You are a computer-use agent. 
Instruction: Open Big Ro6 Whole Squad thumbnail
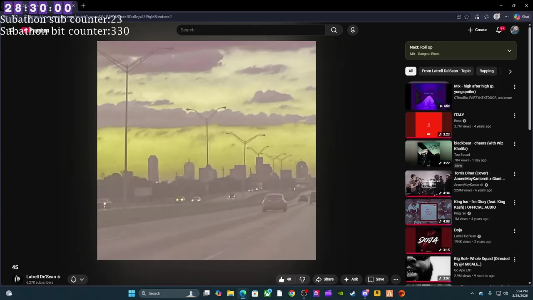coord(428,269)
